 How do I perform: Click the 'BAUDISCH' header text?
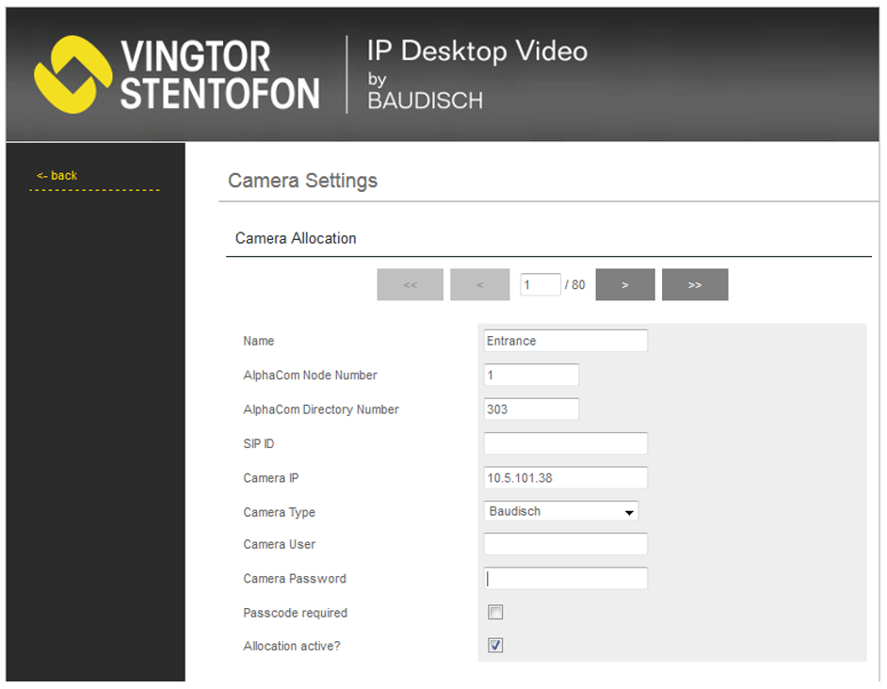tap(426, 101)
